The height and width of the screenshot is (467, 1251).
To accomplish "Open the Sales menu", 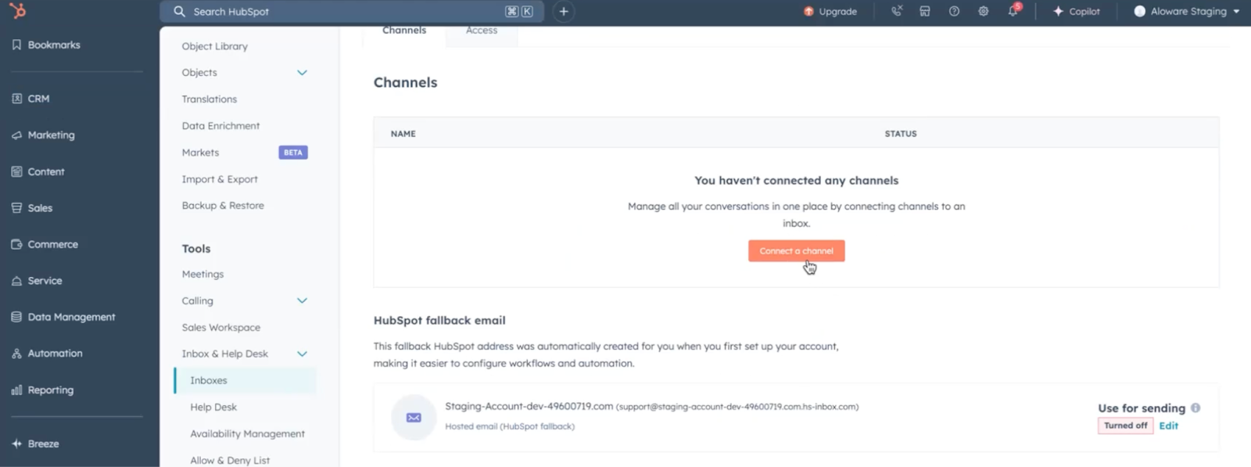I will tap(32, 208).
